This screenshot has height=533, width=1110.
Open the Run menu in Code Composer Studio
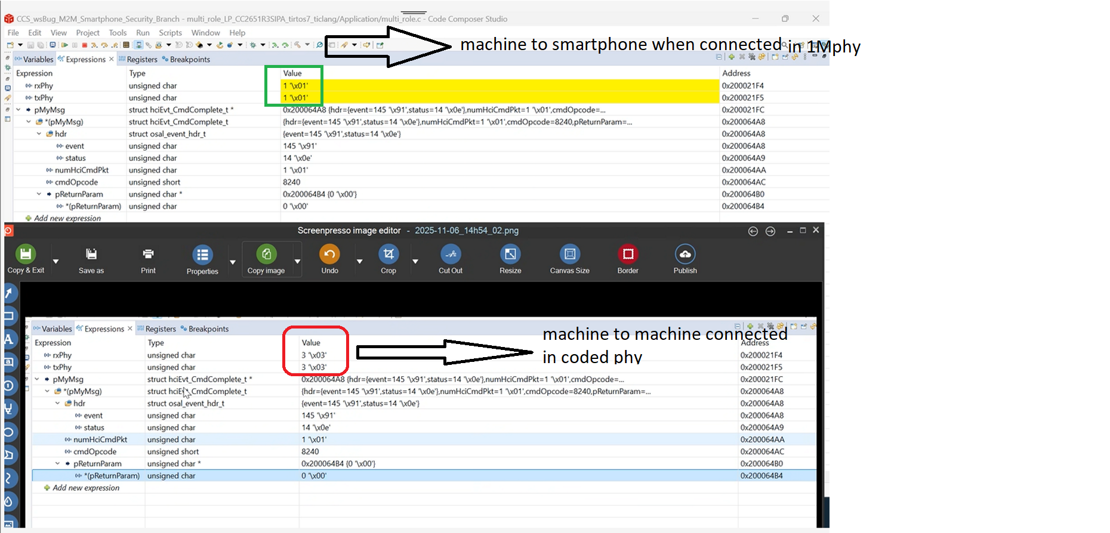[x=143, y=33]
